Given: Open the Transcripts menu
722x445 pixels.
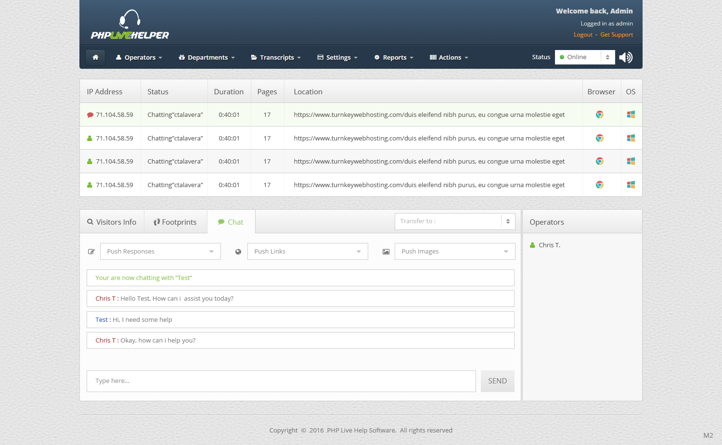Looking at the screenshot, I should click(x=276, y=57).
